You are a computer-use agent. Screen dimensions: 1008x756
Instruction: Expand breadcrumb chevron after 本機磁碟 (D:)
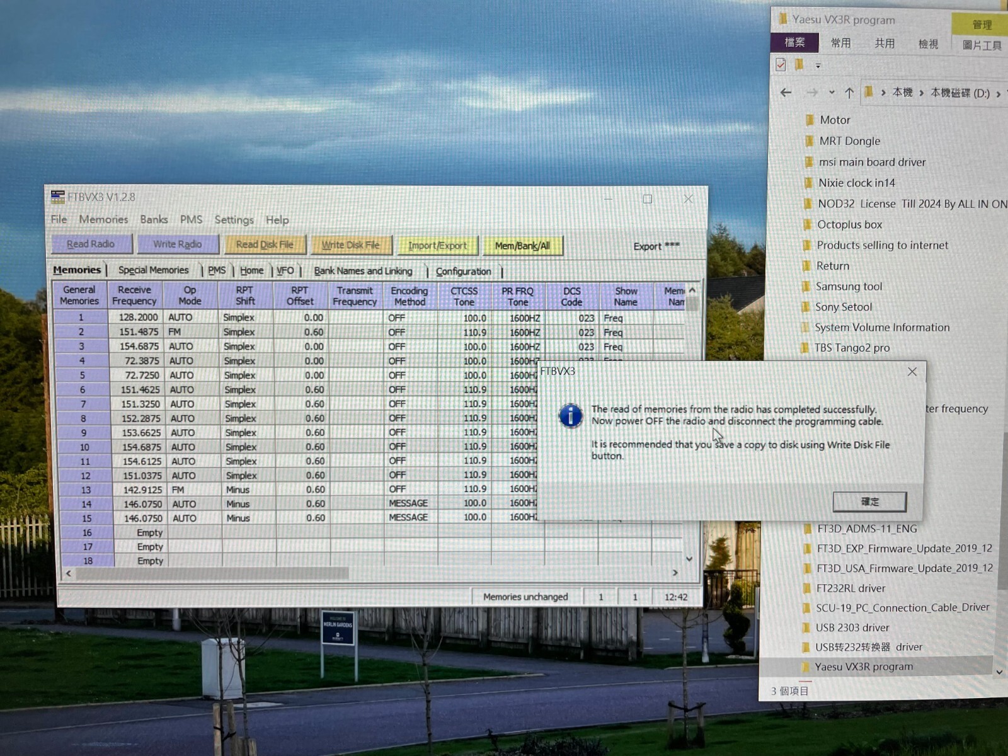(x=998, y=94)
